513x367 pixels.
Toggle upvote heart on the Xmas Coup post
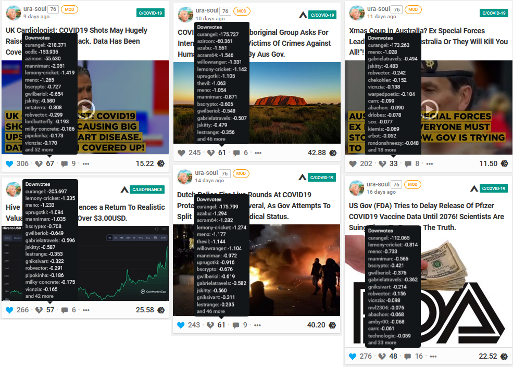click(x=353, y=163)
